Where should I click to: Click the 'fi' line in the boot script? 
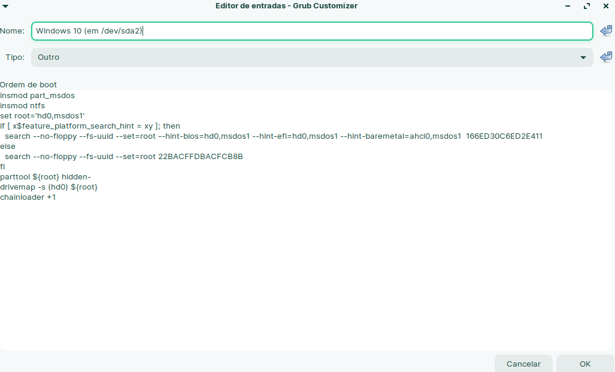[x=2, y=167]
